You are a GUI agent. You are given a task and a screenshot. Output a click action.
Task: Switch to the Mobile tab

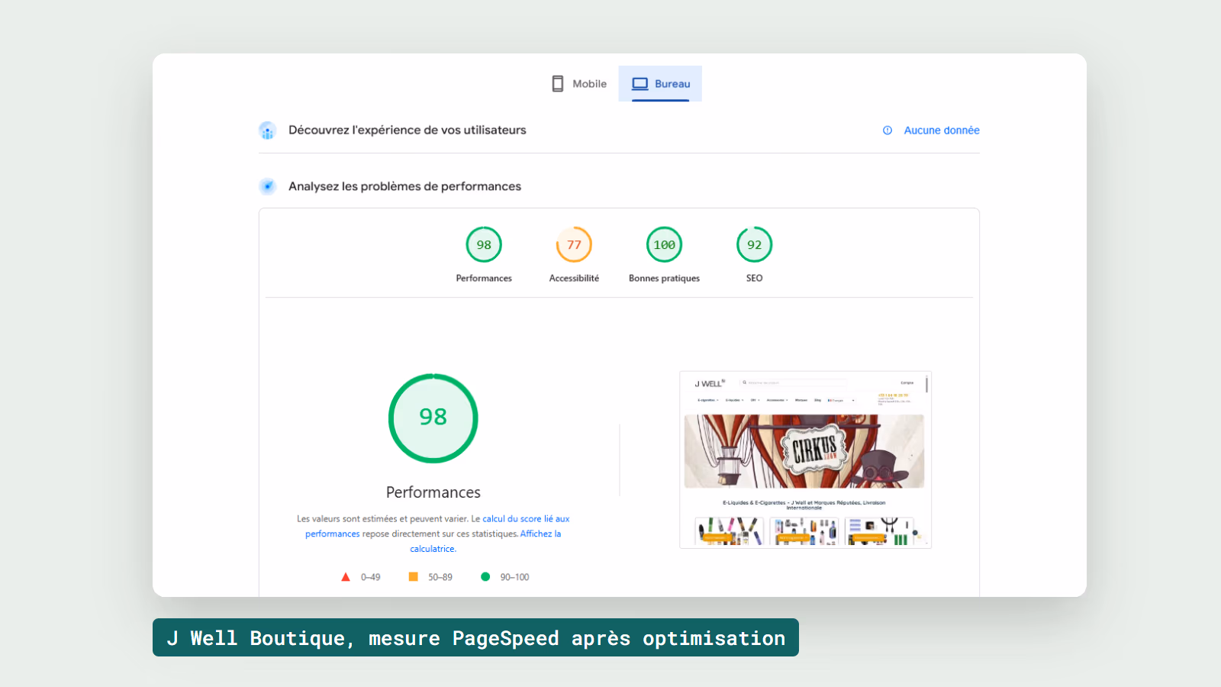[x=579, y=84]
